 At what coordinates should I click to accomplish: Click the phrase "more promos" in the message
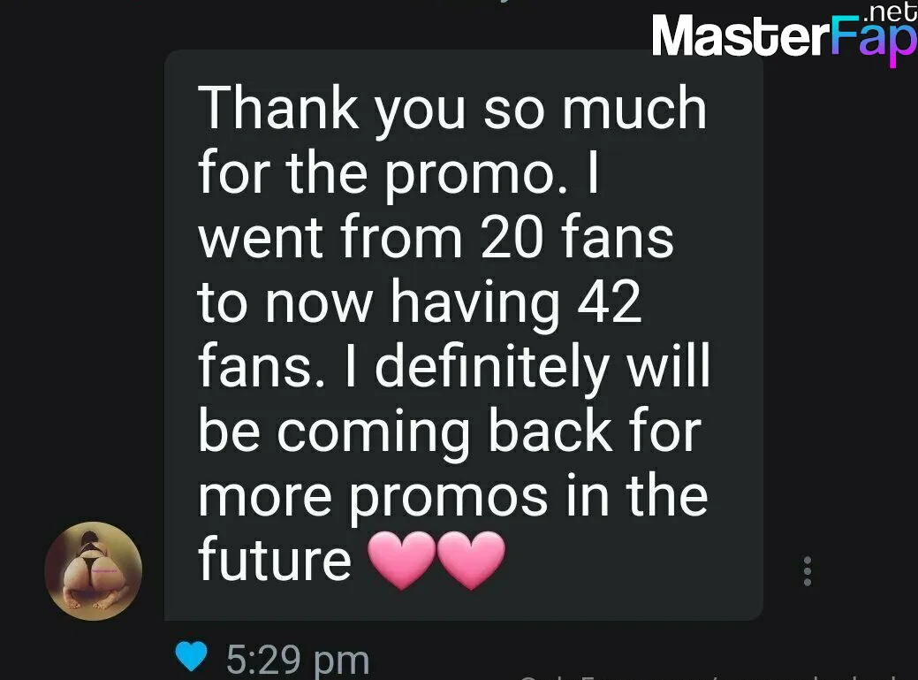coord(373,498)
